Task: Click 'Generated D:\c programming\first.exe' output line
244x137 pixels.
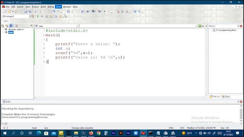Action: point(25,117)
